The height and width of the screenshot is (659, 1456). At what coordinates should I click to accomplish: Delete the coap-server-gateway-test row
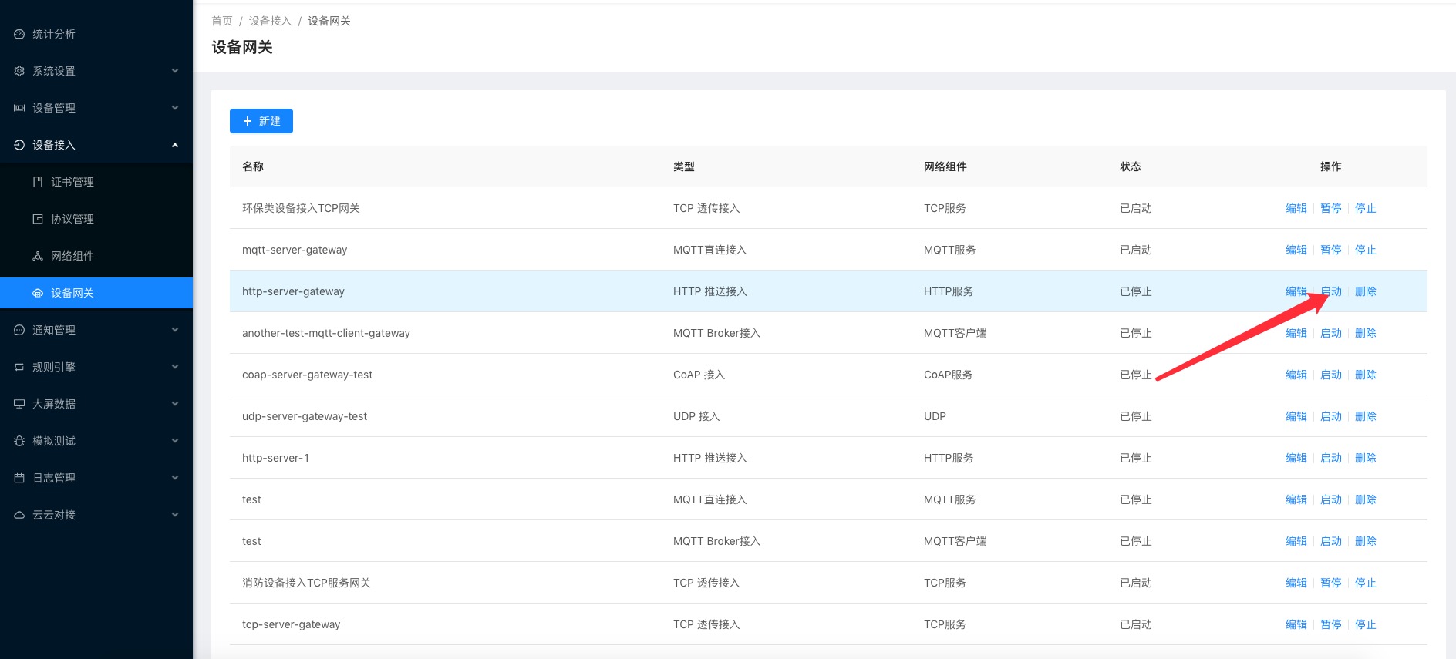(1365, 375)
